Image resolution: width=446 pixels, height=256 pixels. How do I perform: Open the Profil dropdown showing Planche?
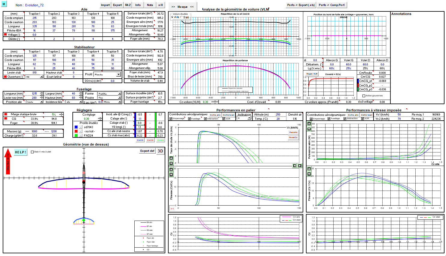pyautogui.click(x=107, y=74)
